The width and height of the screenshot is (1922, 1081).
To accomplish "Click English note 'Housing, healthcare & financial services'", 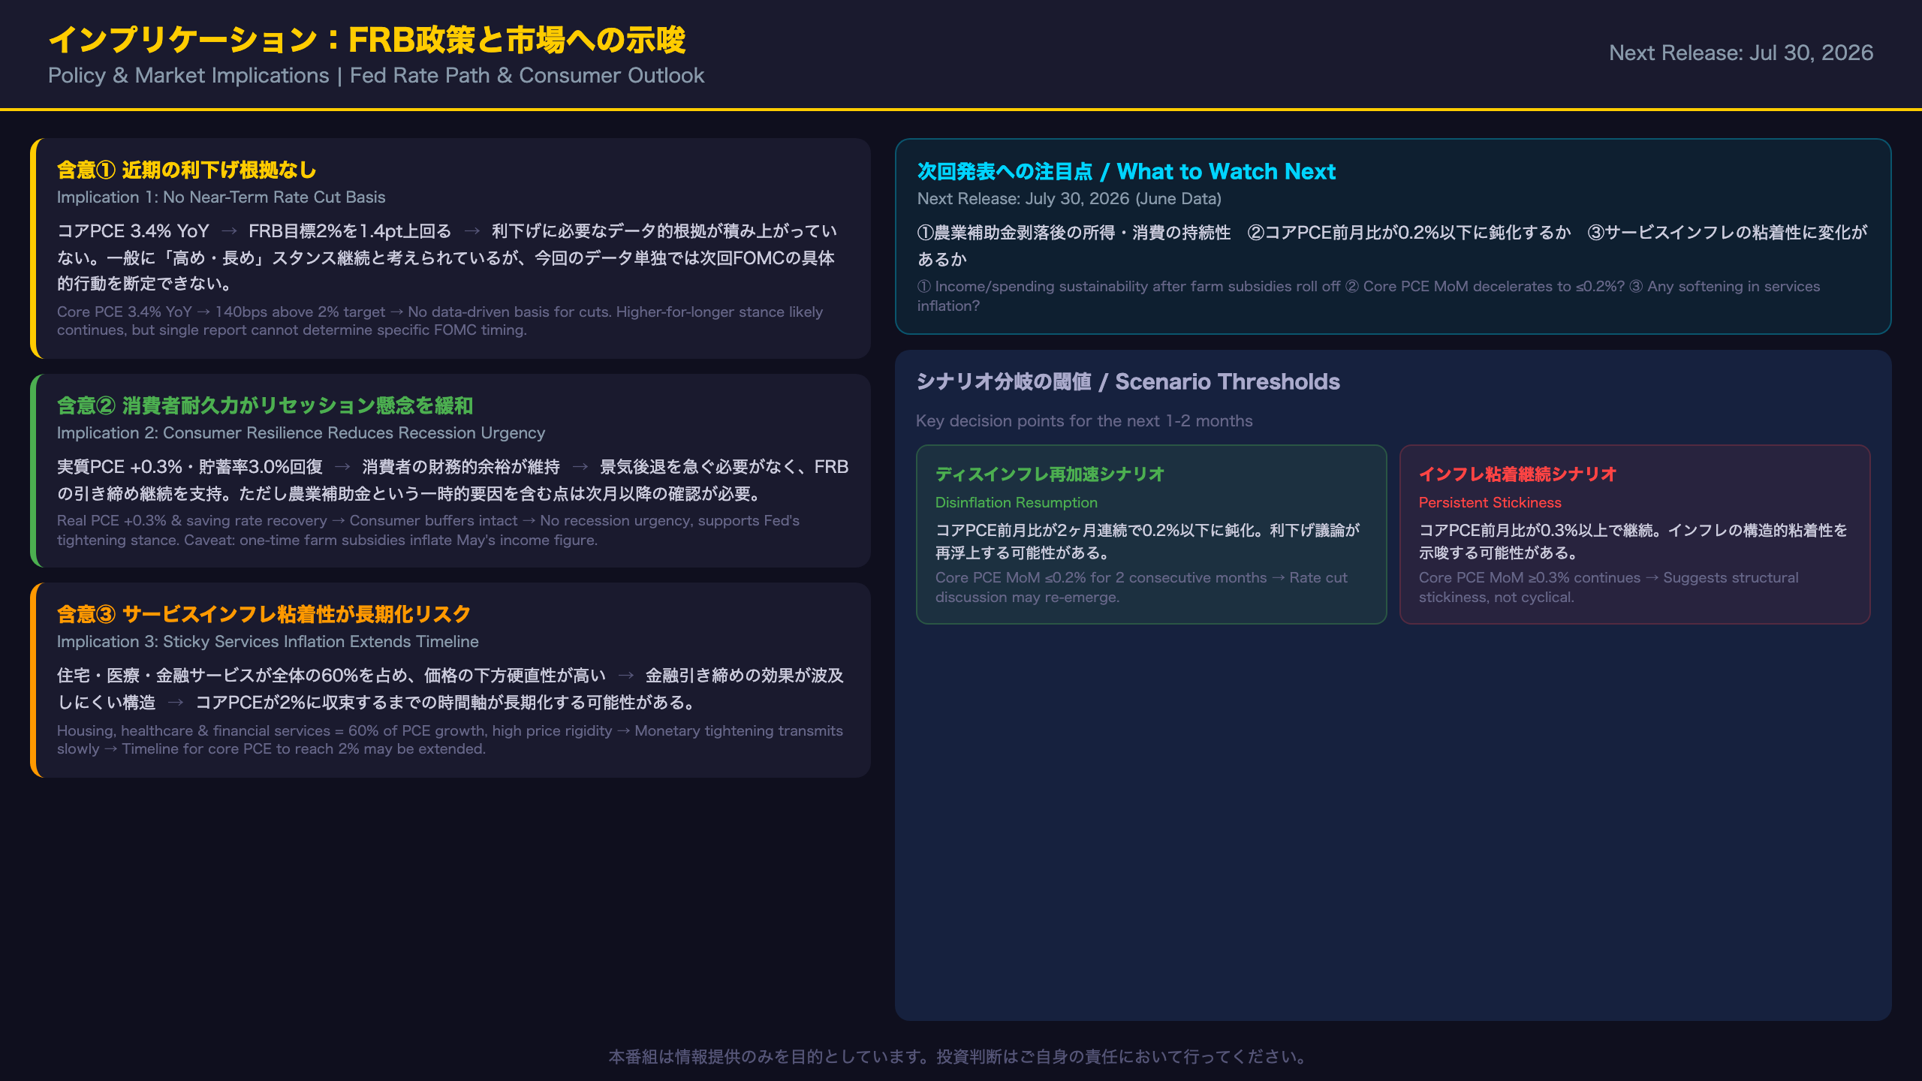I will click(450, 739).
